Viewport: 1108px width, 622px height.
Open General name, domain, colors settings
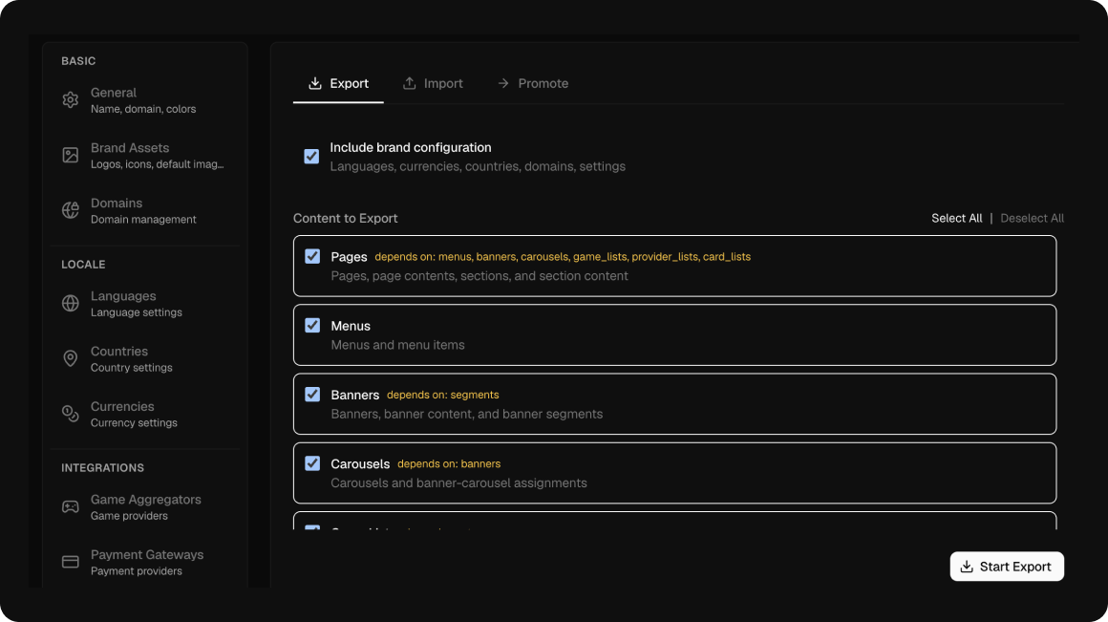[145, 100]
